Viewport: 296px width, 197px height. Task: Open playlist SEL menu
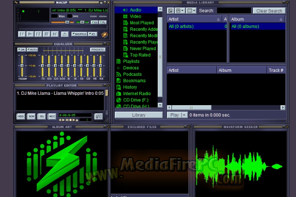42,117
